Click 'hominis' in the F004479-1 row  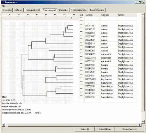click(104, 69)
